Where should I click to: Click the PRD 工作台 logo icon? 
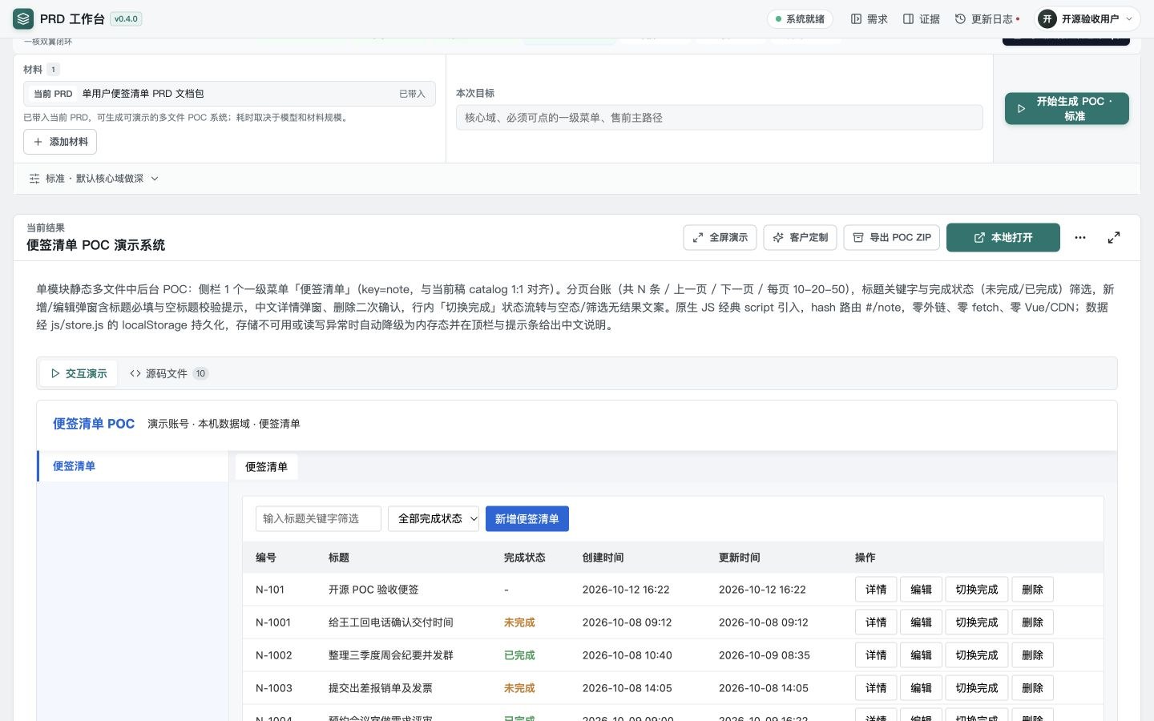click(x=23, y=18)
